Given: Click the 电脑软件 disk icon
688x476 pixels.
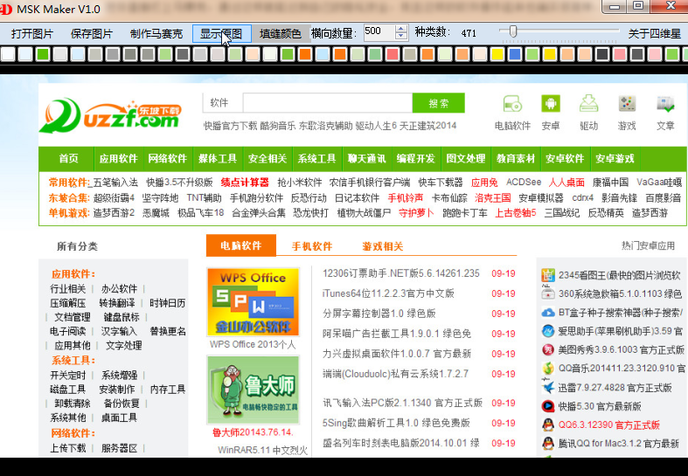Looking at the screenshot, I should click(x=512, y=104).
